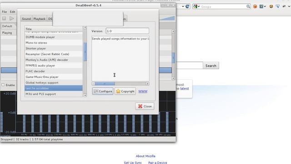Click the play button in DeaDBeeF toolbar
291x164 pixels.
12,18
